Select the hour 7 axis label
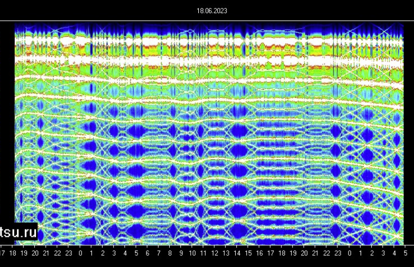Screen dimensions: 414x267 tap(159, 253)
